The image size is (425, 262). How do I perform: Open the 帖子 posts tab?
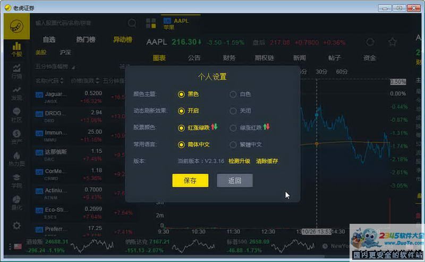(x=335, y=58)
